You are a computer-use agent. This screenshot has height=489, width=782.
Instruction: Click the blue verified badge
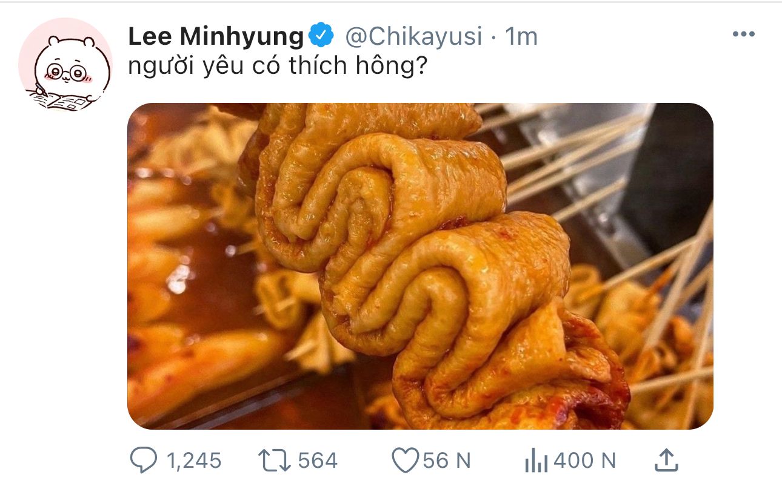pos(322,37)
